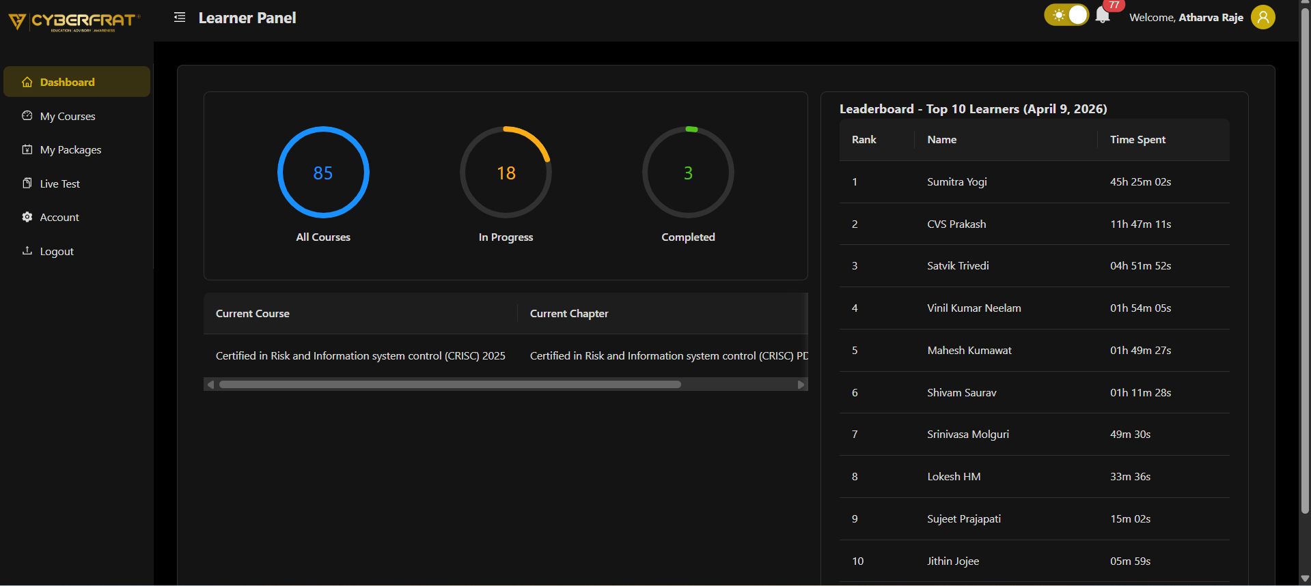This screenshot has height=586, width=1311.
Task: Click the Completed 3 progress circle
Action: [x=688, y=172]
